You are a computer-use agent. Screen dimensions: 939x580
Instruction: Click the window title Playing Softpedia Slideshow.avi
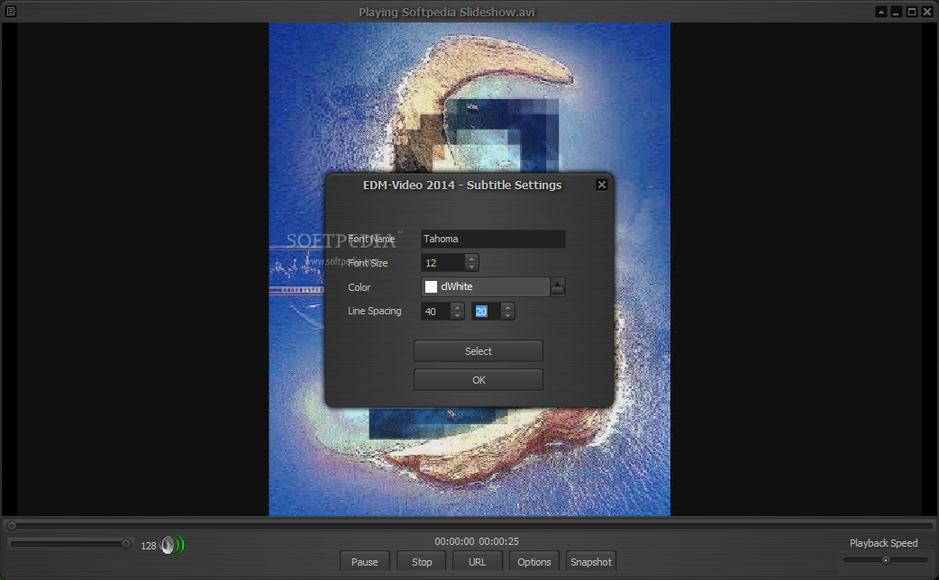pyautogui.click(x=447, y=12)
